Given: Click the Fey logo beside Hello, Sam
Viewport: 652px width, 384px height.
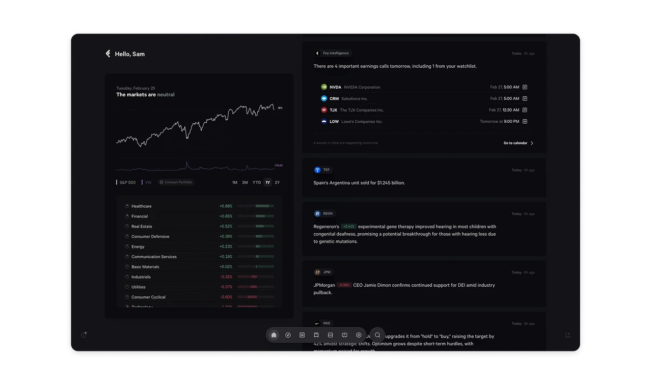Looking at the screenshot, I should [x=108, y=53].
